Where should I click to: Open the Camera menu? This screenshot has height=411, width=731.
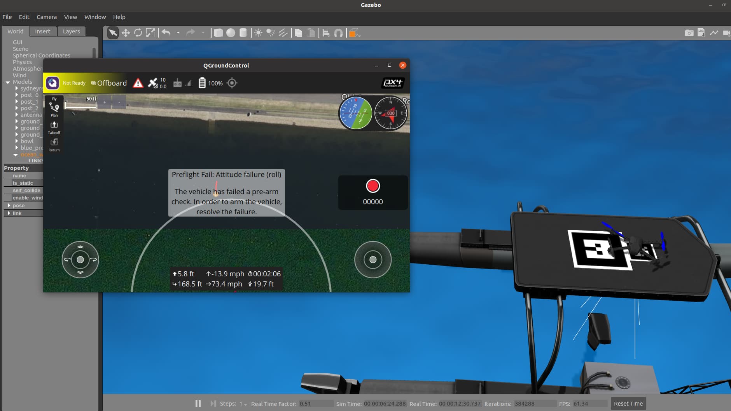(47, 17)
